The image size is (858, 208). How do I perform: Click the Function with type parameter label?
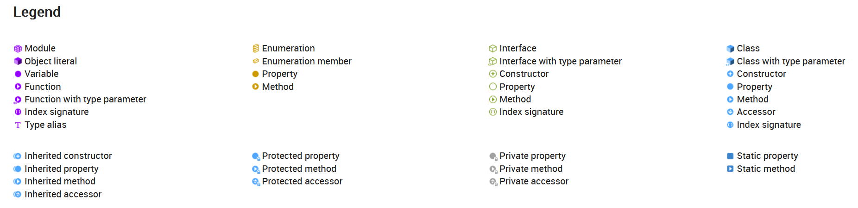tap(85, 99)
